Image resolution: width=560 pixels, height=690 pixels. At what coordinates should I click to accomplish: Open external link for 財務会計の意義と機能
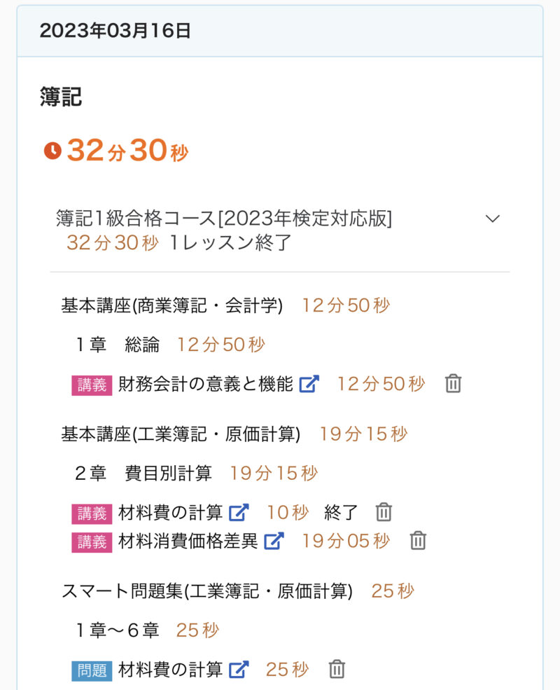click(x=309, y=384)
